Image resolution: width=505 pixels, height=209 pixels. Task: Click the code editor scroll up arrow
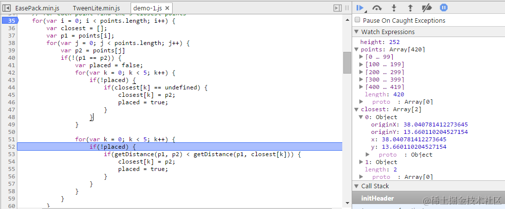347,20
